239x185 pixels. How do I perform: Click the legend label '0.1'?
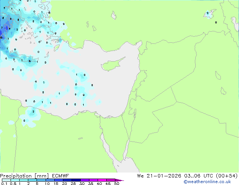tap(4, 183)
